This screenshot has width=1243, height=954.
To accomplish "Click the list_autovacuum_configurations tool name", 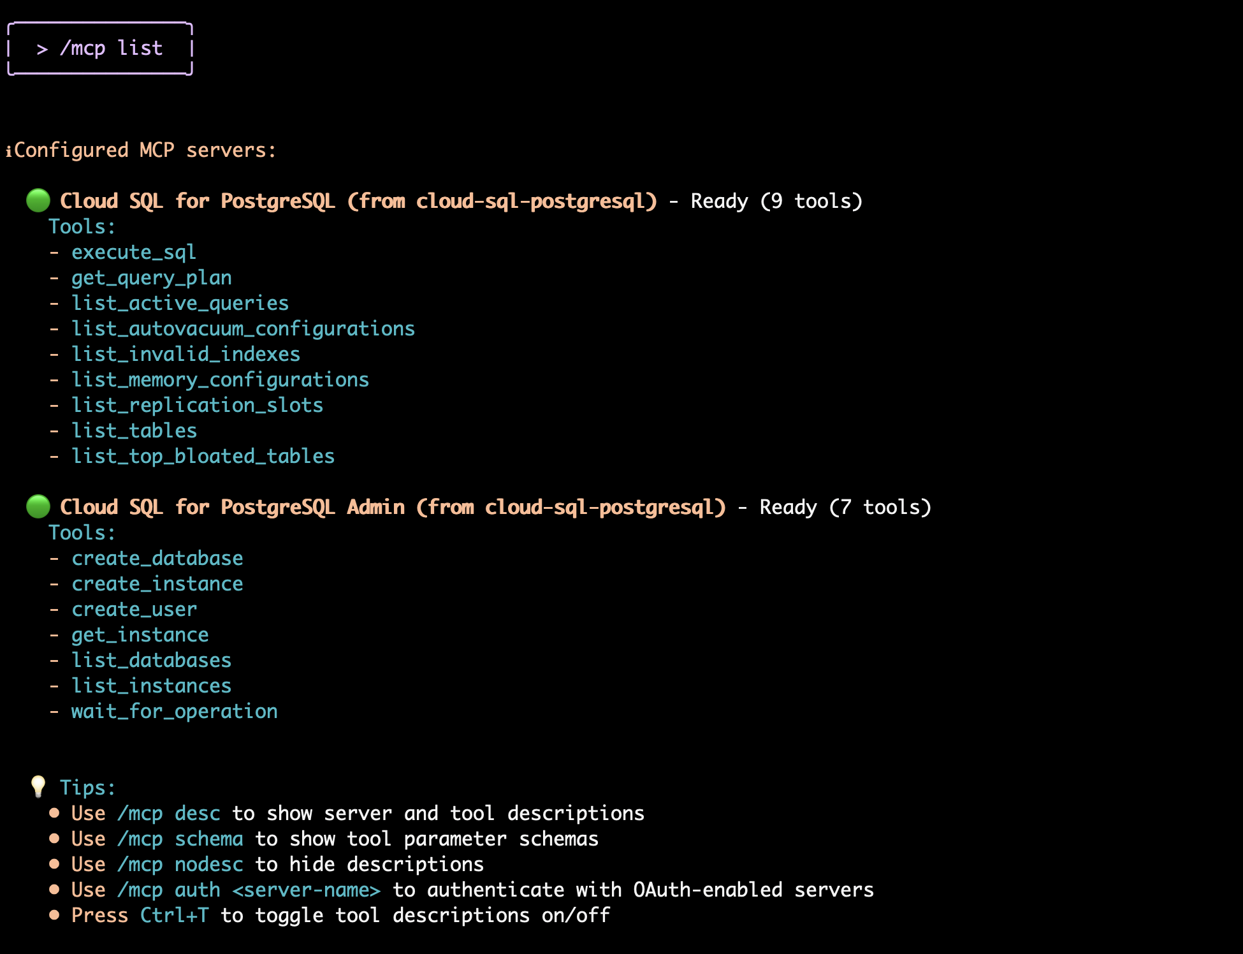I will point(243,329).
